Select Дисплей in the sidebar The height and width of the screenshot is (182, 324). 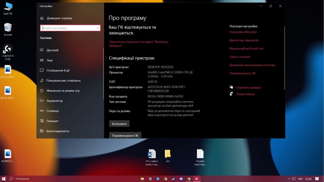coord(52,50)
